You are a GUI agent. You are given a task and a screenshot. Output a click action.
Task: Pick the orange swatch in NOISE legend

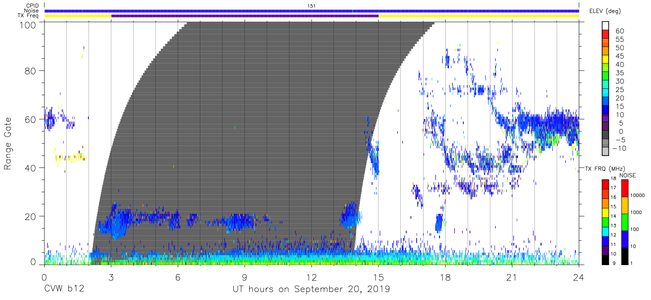point(624,205)
